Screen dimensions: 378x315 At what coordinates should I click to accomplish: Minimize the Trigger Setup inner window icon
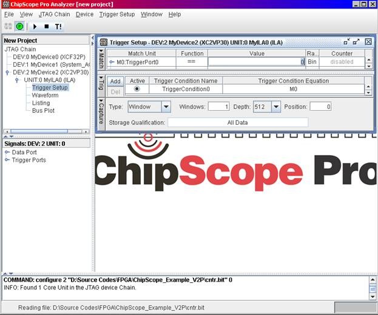347,42
